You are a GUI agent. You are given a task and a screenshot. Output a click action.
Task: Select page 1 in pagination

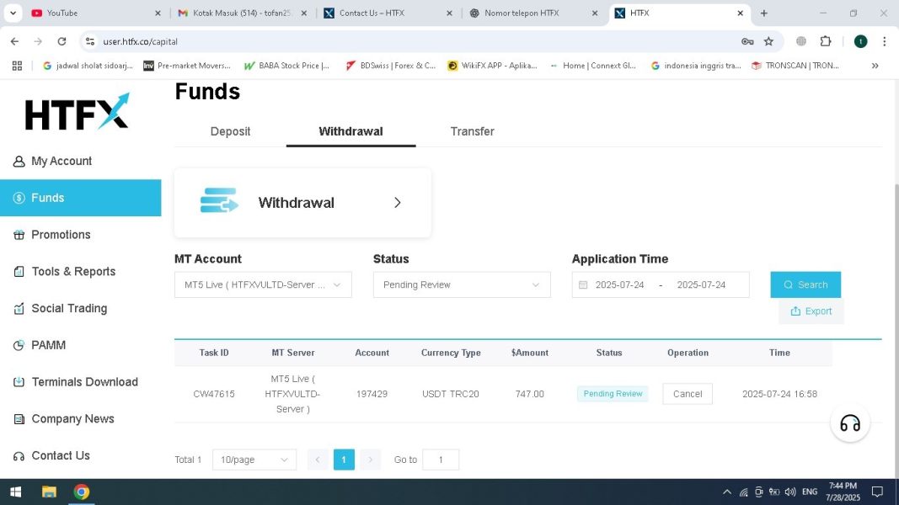point(344,460)
